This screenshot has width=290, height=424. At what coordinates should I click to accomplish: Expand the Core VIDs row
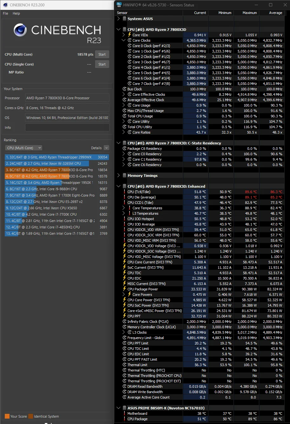tap(124, 35)
